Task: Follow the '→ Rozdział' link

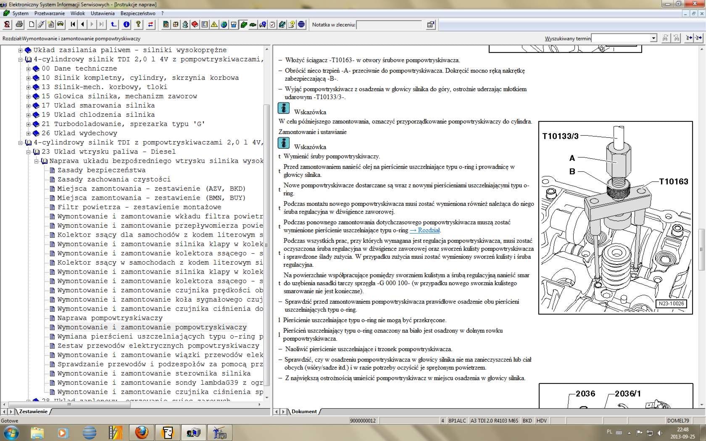Action: coord(425,230)
